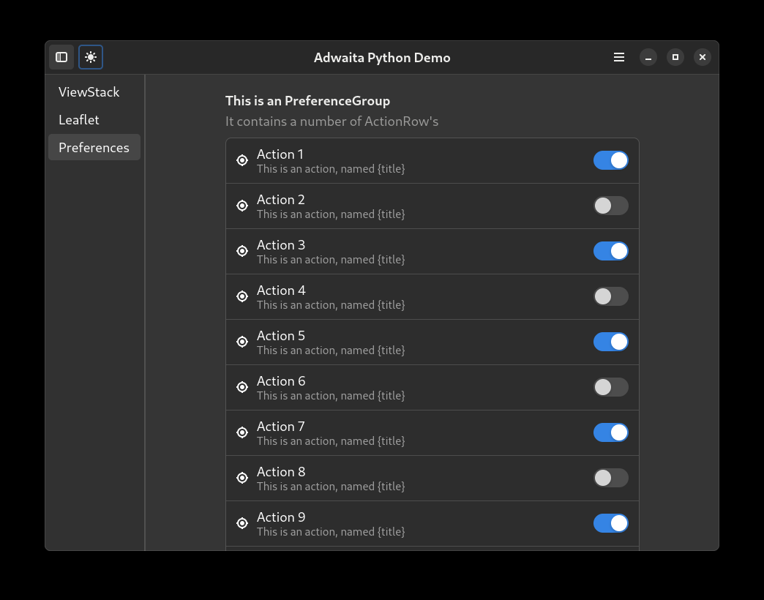Click the target icon beside Action 7
The image size is (764, 600).
tap(242, 432)
